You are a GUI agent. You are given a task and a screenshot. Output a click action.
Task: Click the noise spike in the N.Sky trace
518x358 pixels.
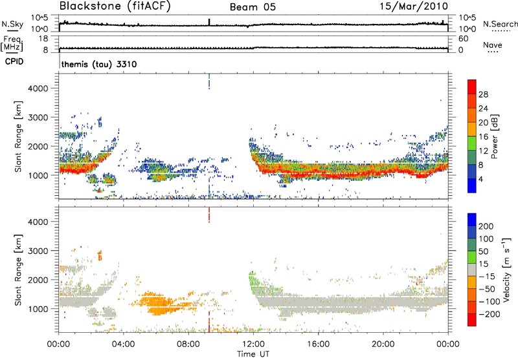coord(209,22)
